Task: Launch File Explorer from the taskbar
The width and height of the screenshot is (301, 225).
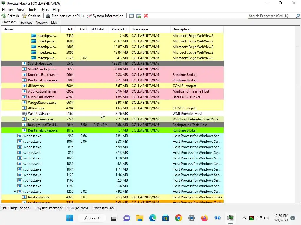Action: click(140, 218)
